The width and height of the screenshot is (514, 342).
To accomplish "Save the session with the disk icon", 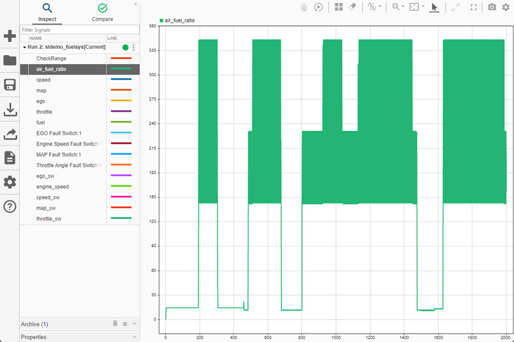I will (10, 85).
